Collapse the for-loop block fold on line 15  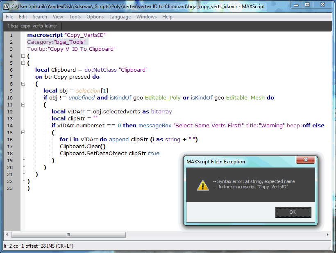coord(23,133)
